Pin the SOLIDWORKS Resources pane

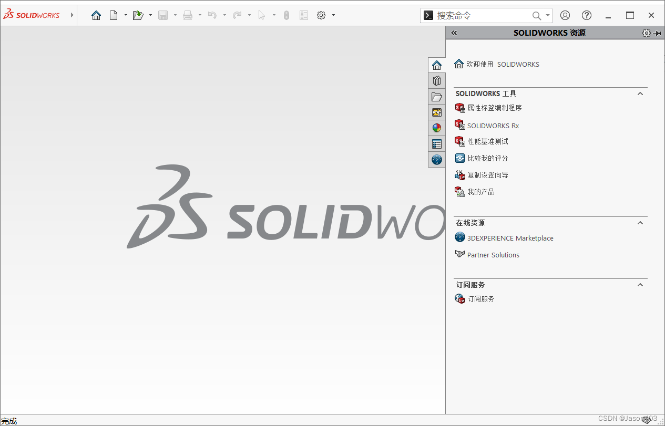pos(658,33)
